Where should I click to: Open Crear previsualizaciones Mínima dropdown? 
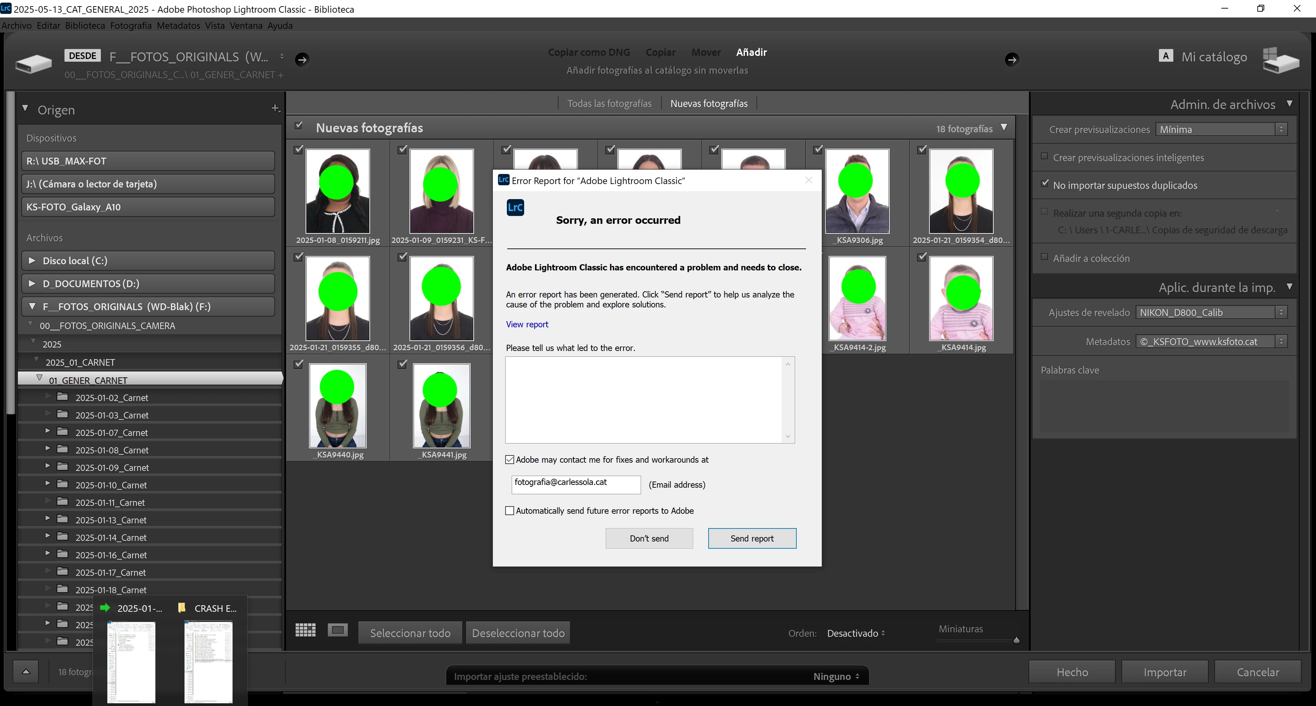1221,130
